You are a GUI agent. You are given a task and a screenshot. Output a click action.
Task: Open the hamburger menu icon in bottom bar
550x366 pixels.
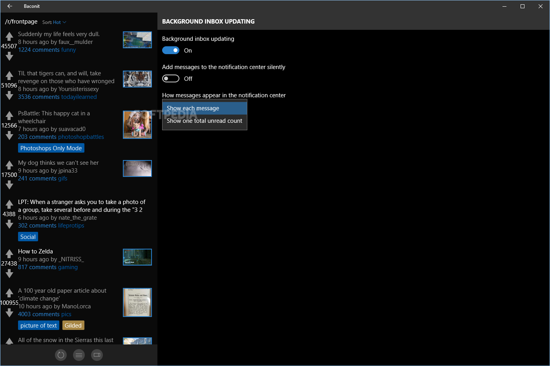tap(79, 355)
